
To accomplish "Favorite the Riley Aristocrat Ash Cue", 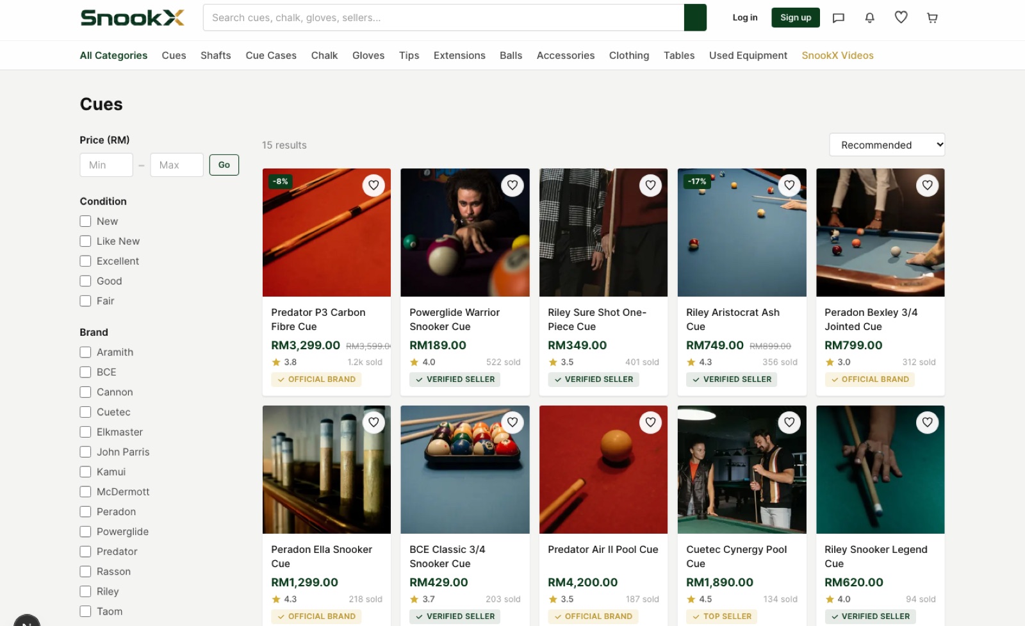I will click(789, 185).
